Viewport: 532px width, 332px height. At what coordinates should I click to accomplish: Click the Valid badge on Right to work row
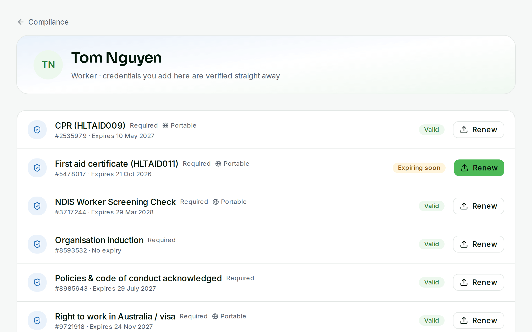(431, 320)
